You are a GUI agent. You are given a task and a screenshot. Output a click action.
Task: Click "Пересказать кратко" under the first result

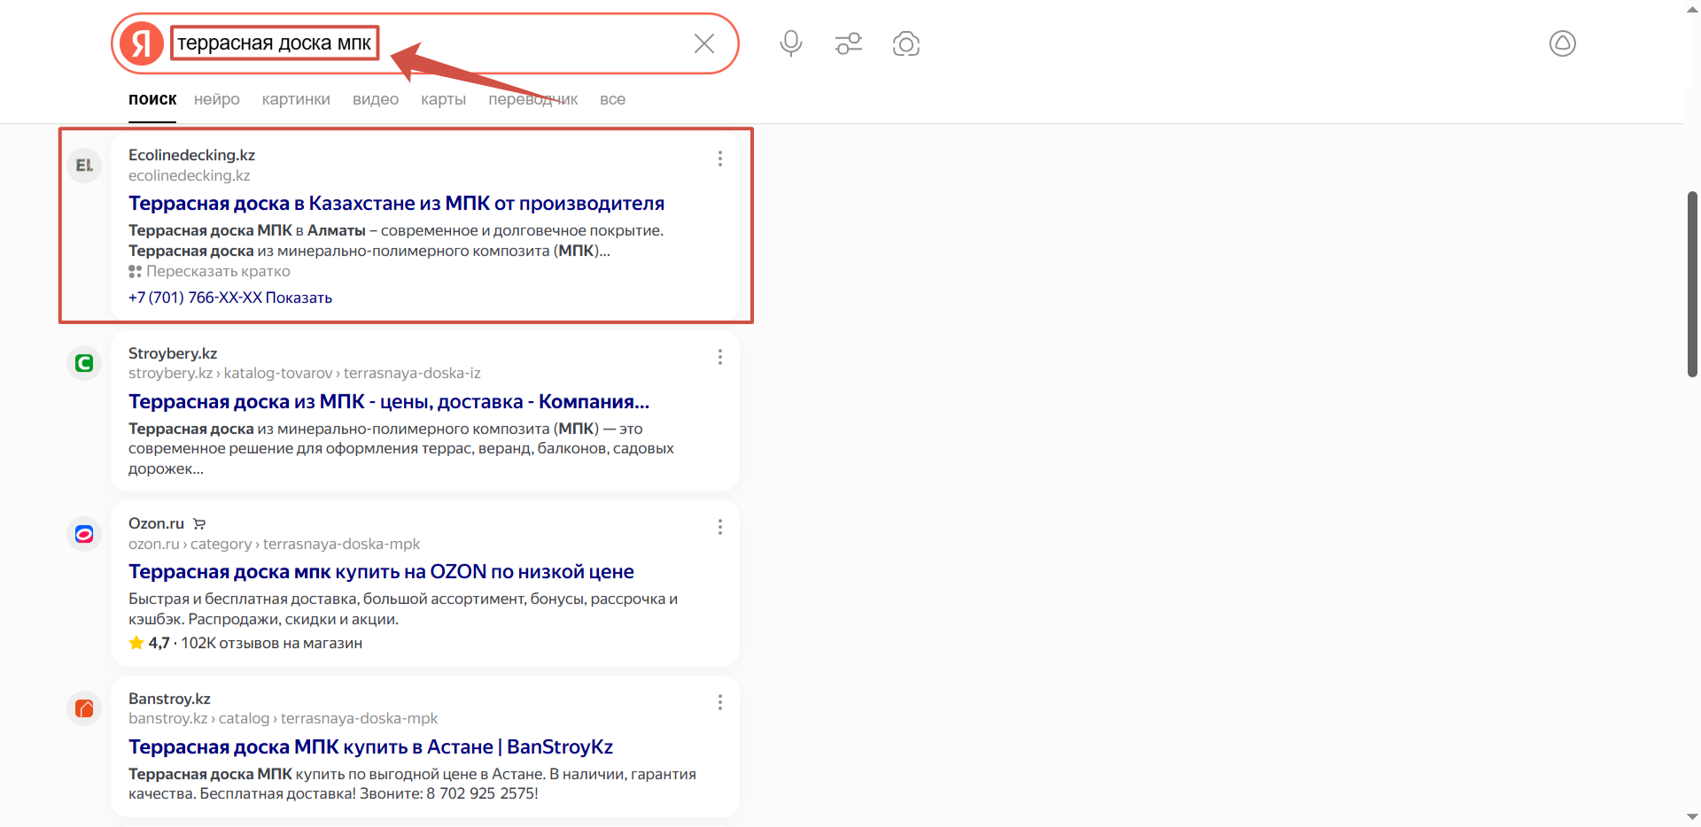(217, 272)
